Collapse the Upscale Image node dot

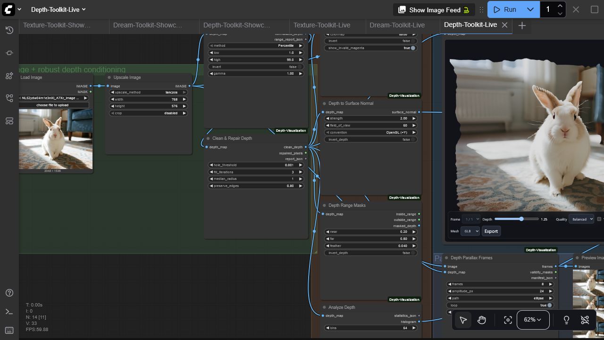pos(109,77)
